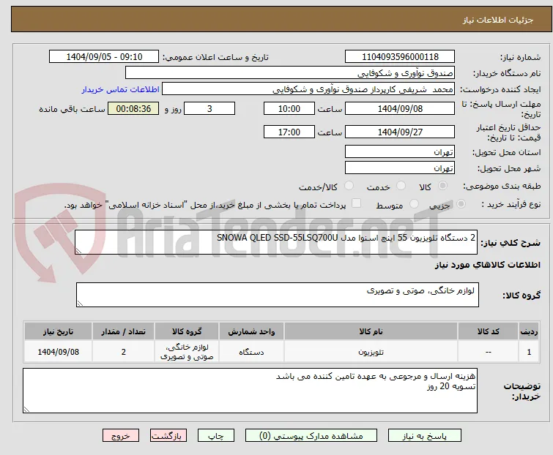Click the کد کالا column header
Viewport: 553px width, 455px height.
[488, 331]
